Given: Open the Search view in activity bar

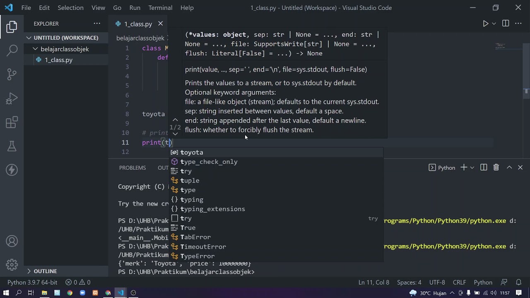Looking at the screenshot, I should pos(12,50).
